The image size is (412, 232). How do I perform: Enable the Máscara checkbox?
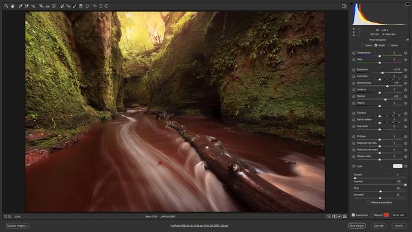371,215
